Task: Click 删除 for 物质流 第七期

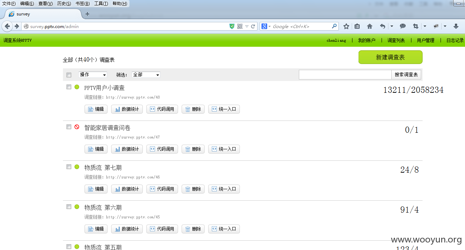Action: [193, 189]
